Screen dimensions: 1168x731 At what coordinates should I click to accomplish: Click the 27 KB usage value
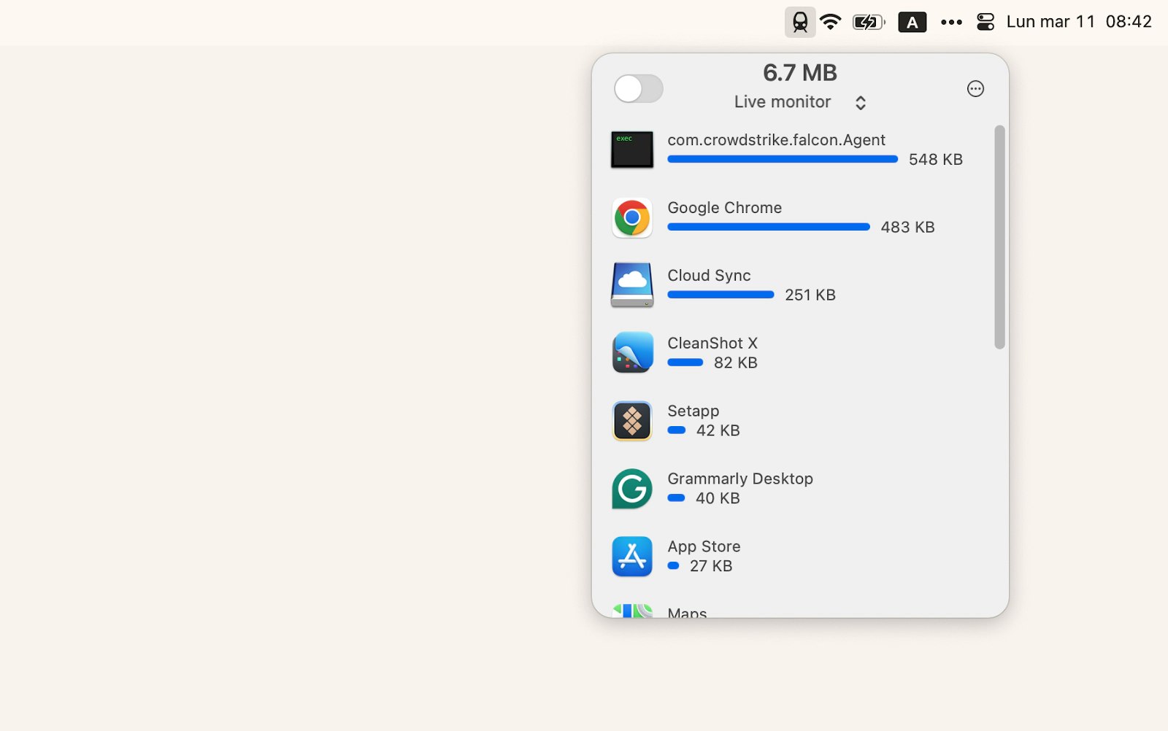[711, 567]
